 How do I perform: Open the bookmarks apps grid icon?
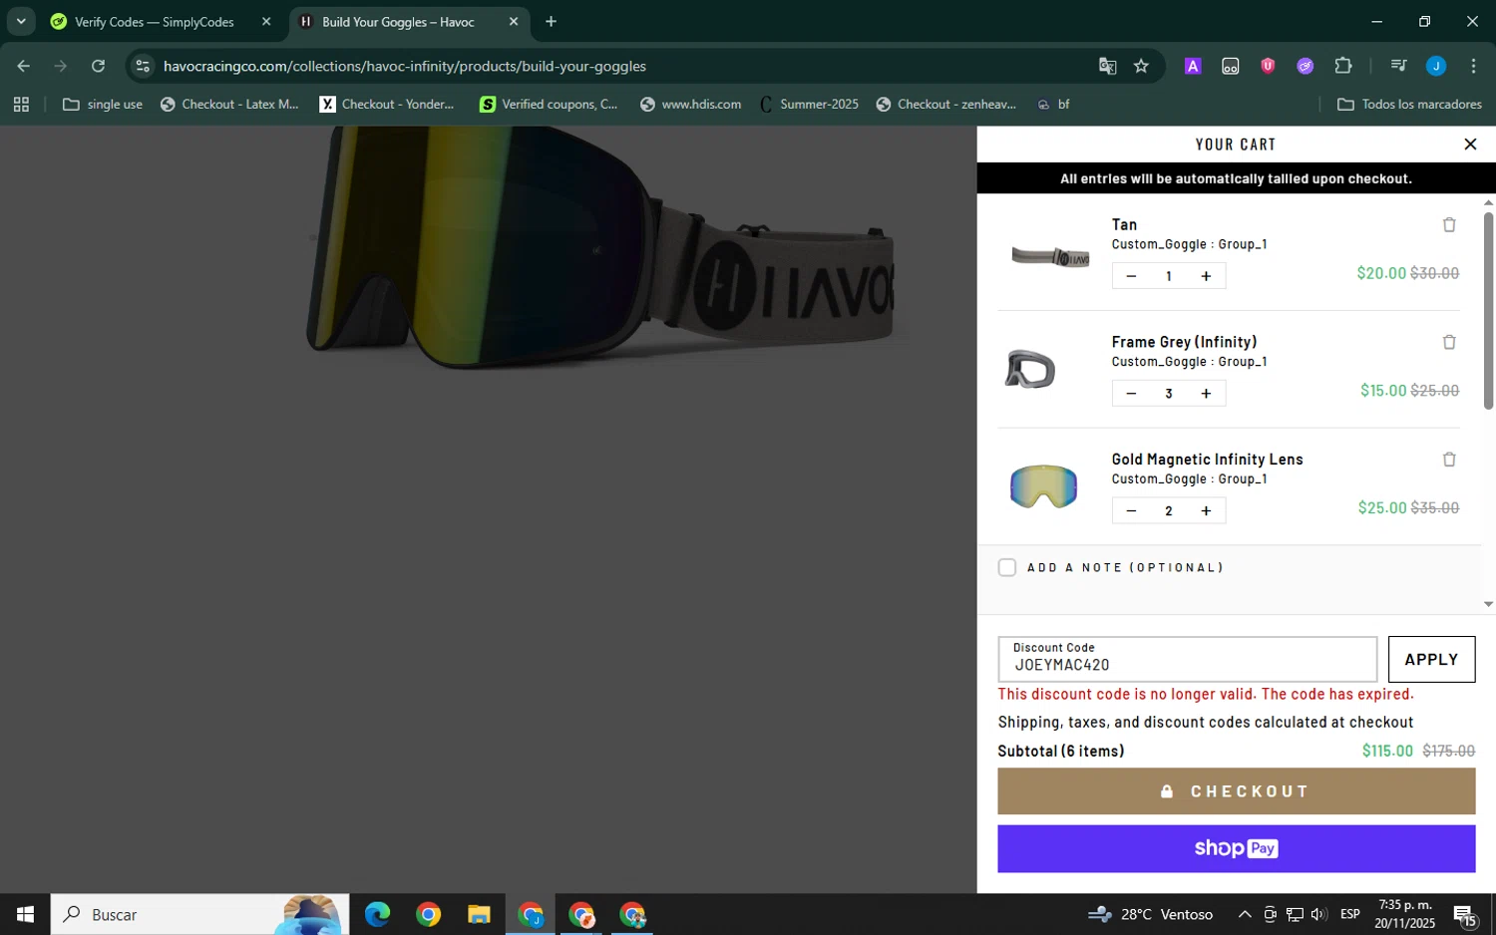[x=21, y=104]
